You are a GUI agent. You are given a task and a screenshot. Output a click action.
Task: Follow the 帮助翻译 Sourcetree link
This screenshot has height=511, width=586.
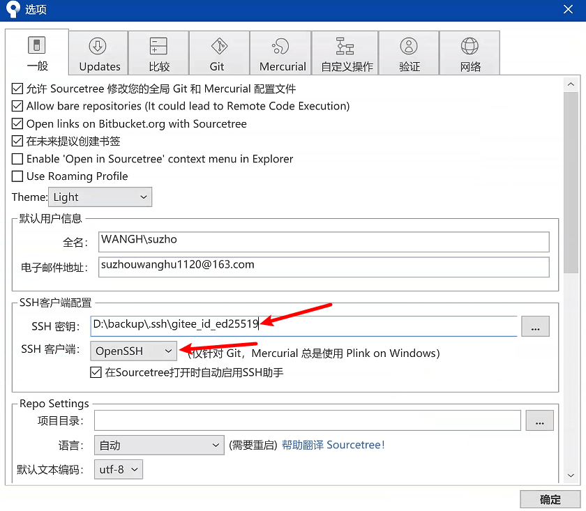pyautogui.click(x=333, y=445)
